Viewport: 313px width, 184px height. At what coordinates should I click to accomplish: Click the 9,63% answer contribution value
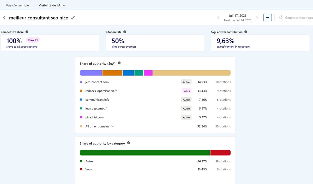pyautogui.click(x=225, y=41)
